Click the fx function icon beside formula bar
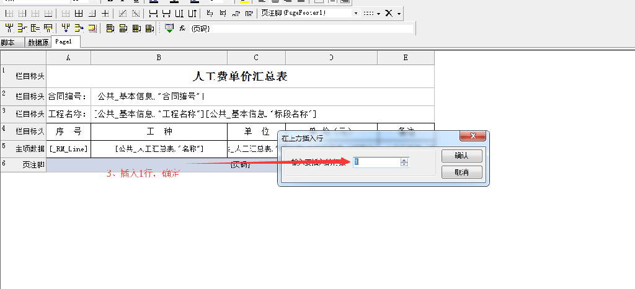 182,29
